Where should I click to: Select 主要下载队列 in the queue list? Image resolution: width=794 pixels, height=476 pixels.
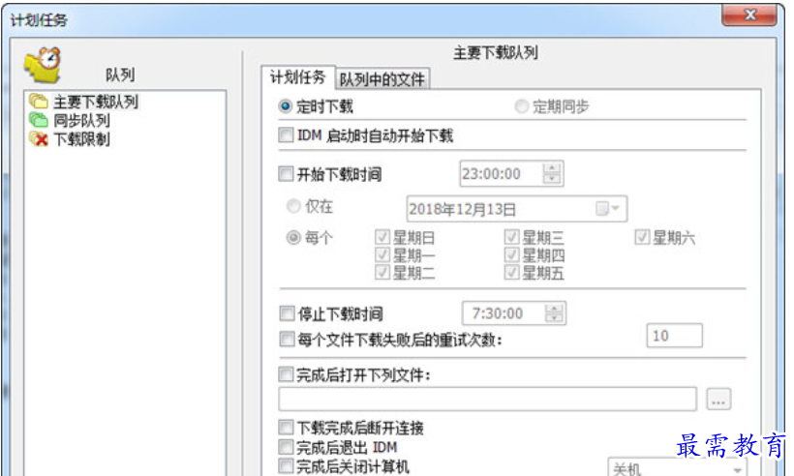96,102
